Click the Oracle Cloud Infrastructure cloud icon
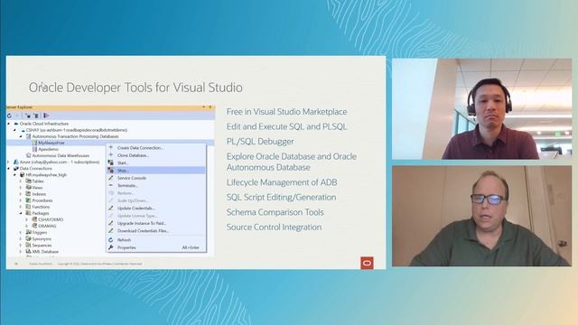This screenshot has height=325, width=578. pyautogui.click(x=16, y=124)
